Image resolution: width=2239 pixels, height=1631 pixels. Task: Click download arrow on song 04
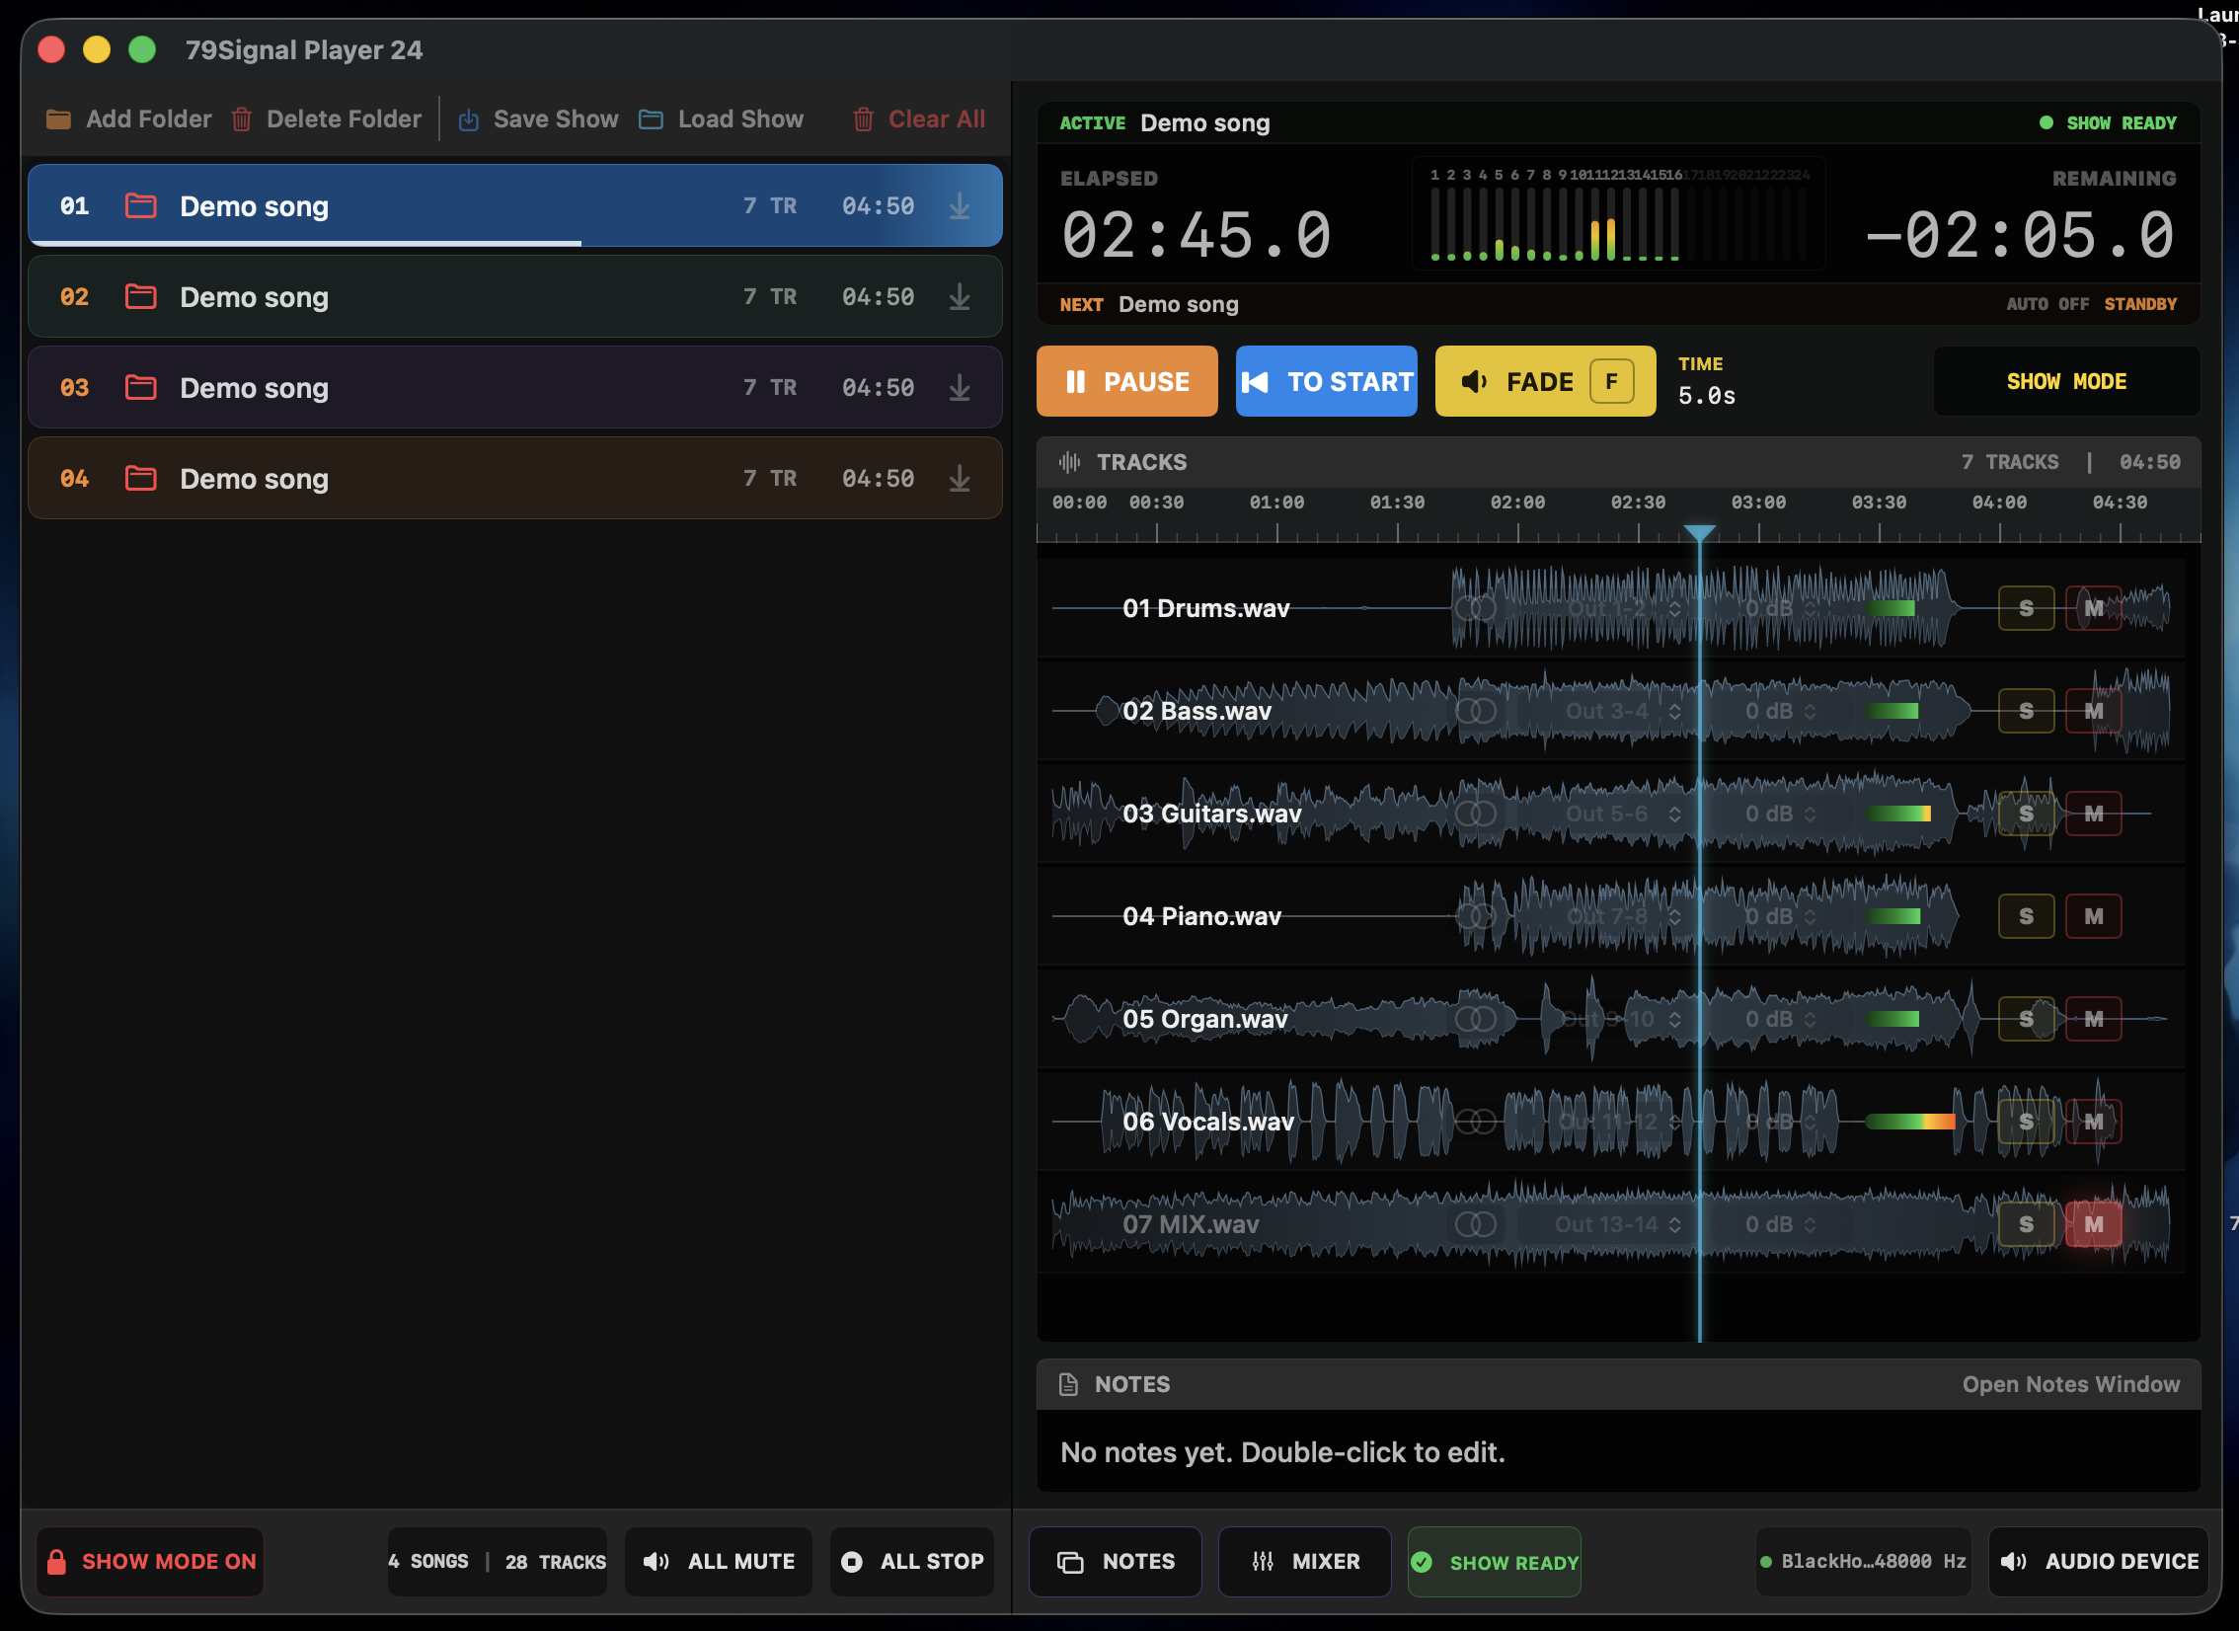[960, 478]
